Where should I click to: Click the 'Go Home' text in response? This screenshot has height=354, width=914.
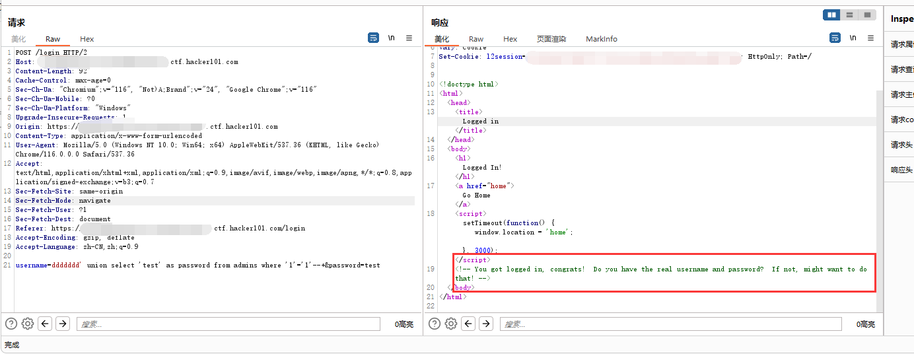click(476, 195)
